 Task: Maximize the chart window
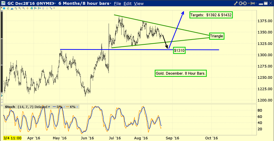(266, 3)
